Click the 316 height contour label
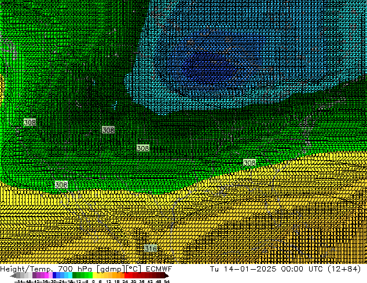The width and height of the screenshot is (367, 283). click(151, 248)
